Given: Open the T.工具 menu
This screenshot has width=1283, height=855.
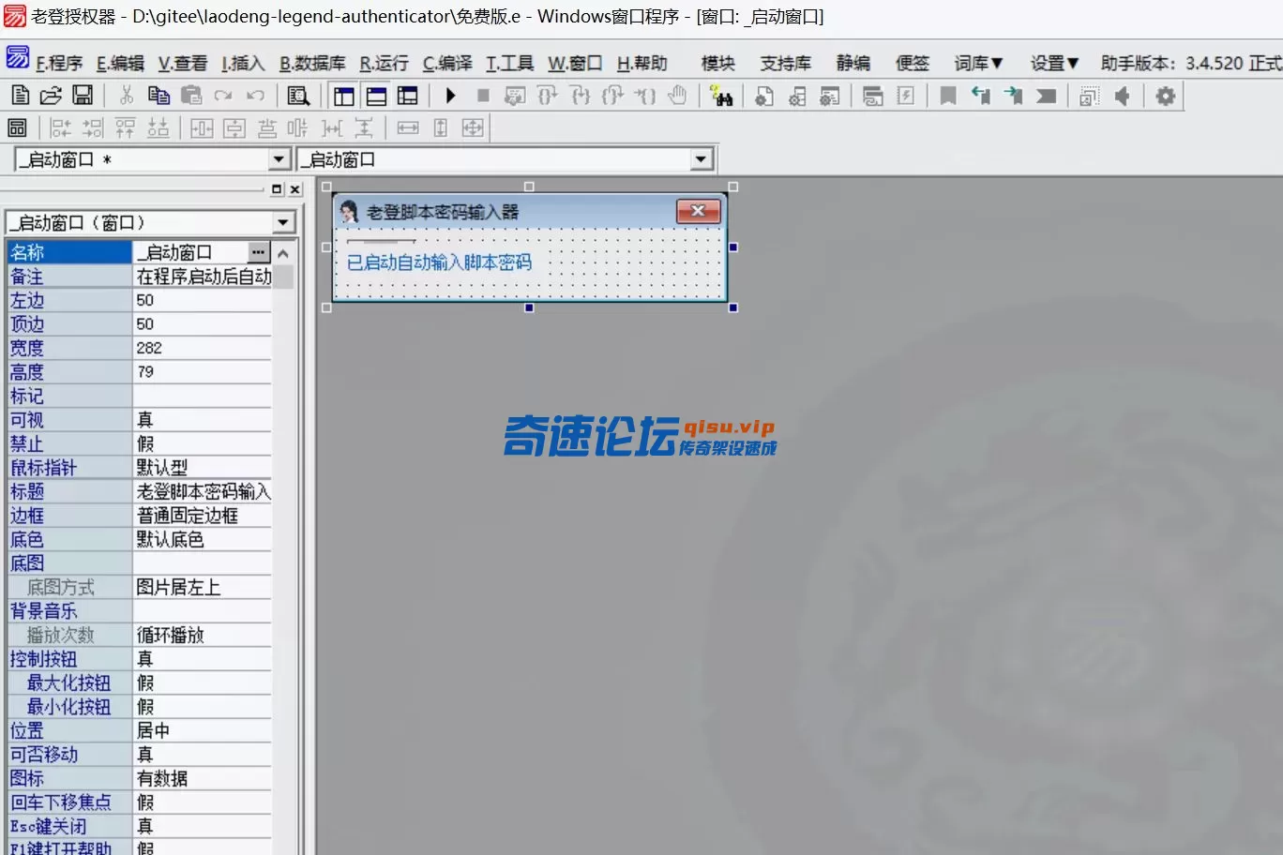Looking at the screenshot, I should point(509,63).
